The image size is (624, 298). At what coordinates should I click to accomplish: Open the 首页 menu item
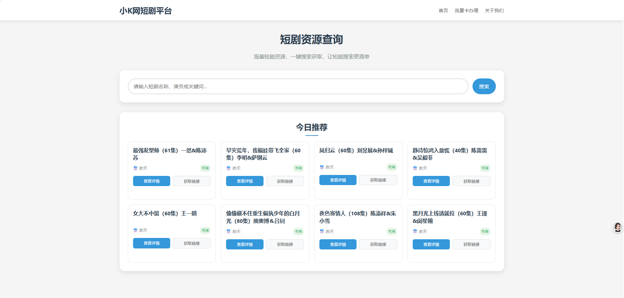[x=443, y=10]
